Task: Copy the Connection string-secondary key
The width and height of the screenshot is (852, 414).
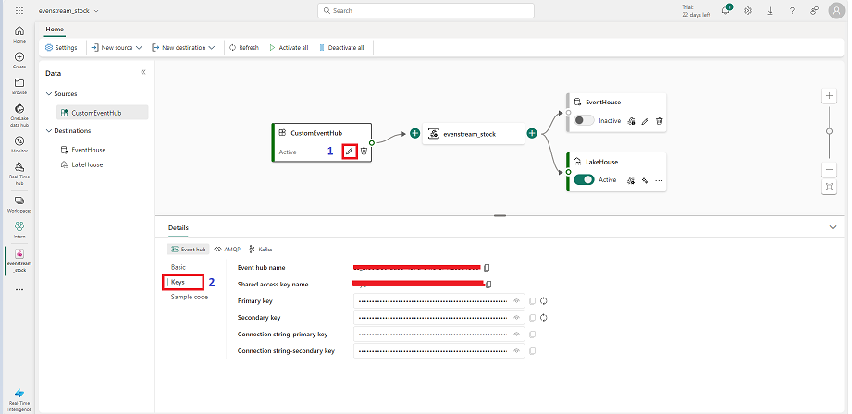Action: (x=533, y=351)
